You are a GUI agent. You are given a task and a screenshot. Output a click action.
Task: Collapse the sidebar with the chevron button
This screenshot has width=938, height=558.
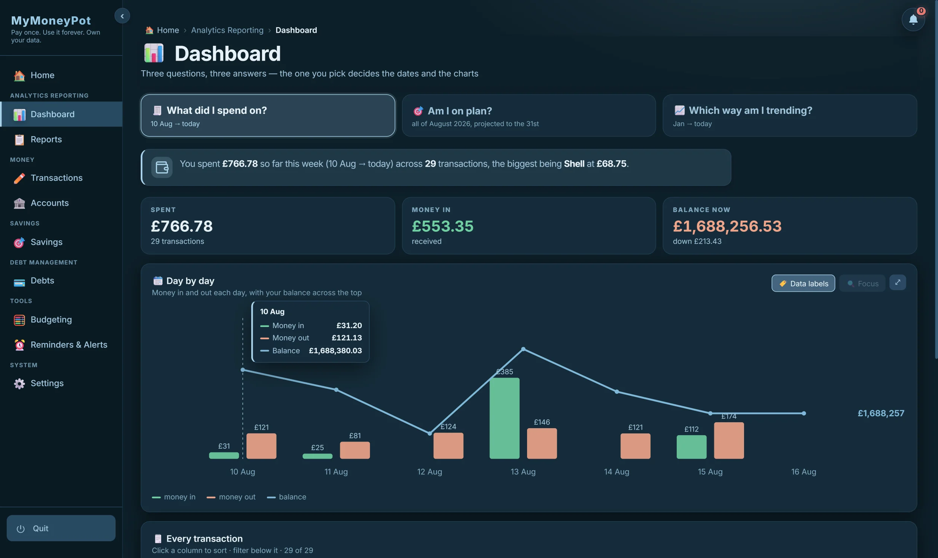tap(122, 16)
